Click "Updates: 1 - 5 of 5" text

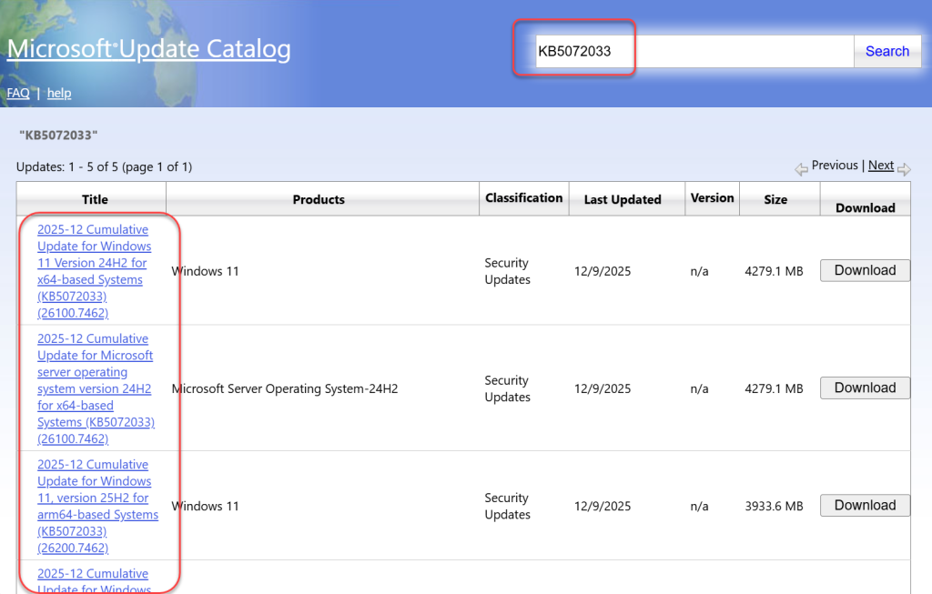[66, 166]
